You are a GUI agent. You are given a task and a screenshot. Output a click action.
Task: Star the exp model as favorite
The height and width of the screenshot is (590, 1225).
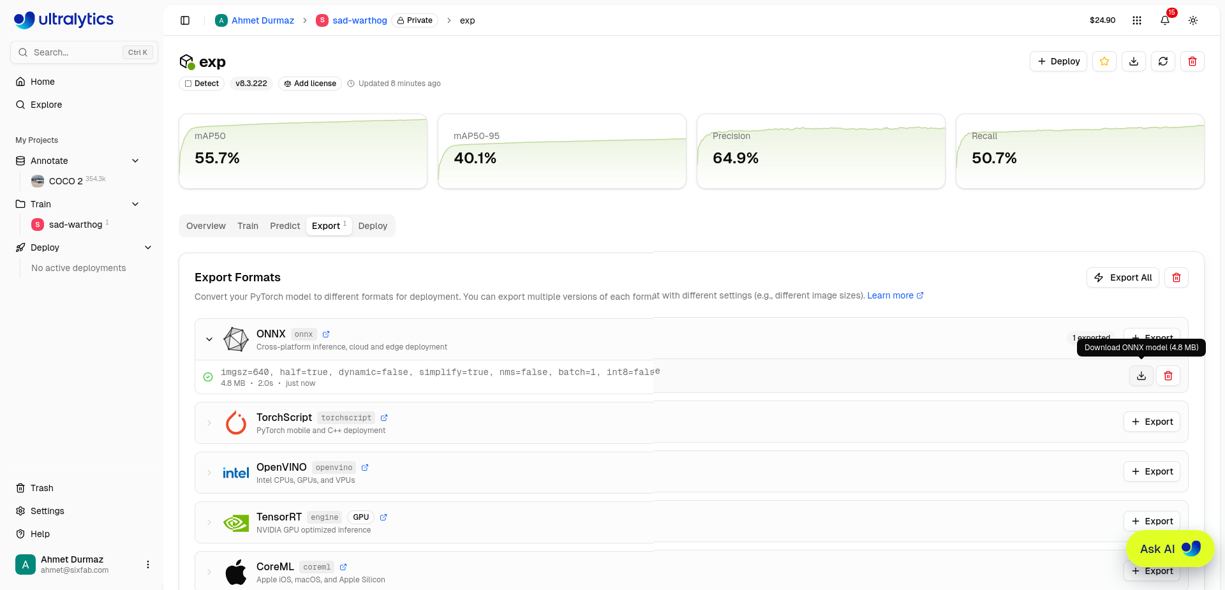click(1104, 61)
